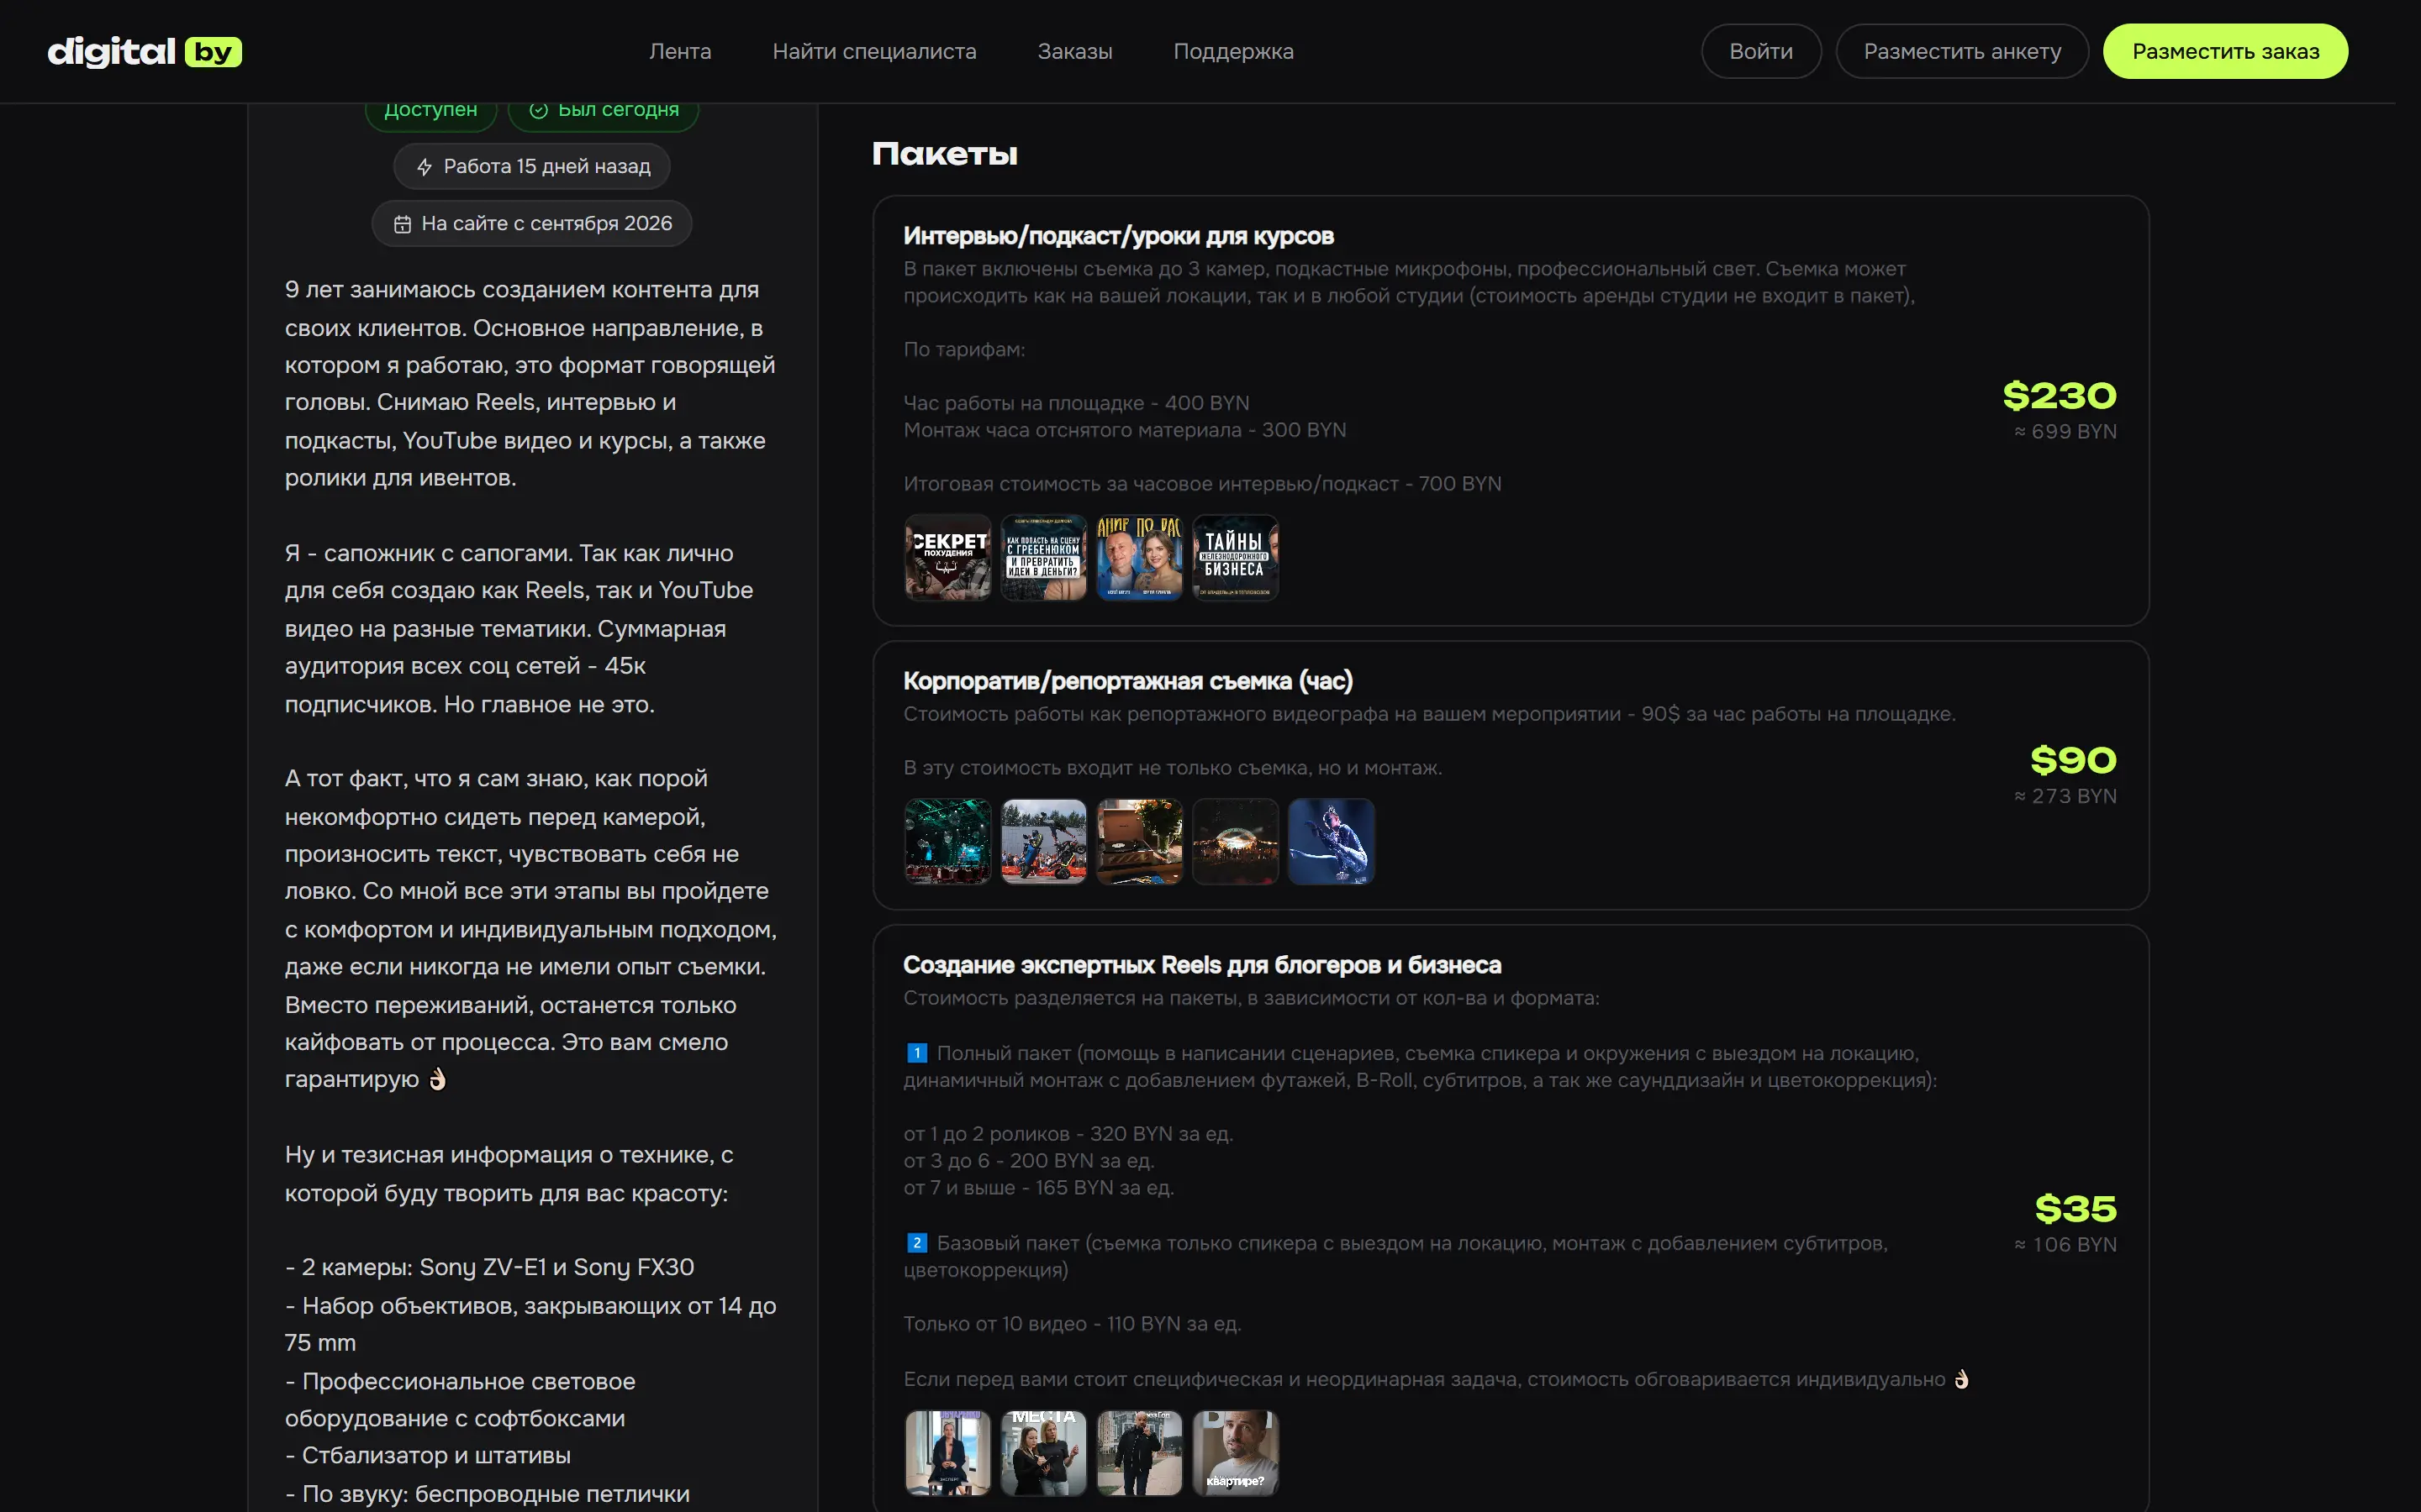The height and width of the screenshot is (1512, 2421).
Task: Click the $230 package price
Action: tap(2059, 396)
